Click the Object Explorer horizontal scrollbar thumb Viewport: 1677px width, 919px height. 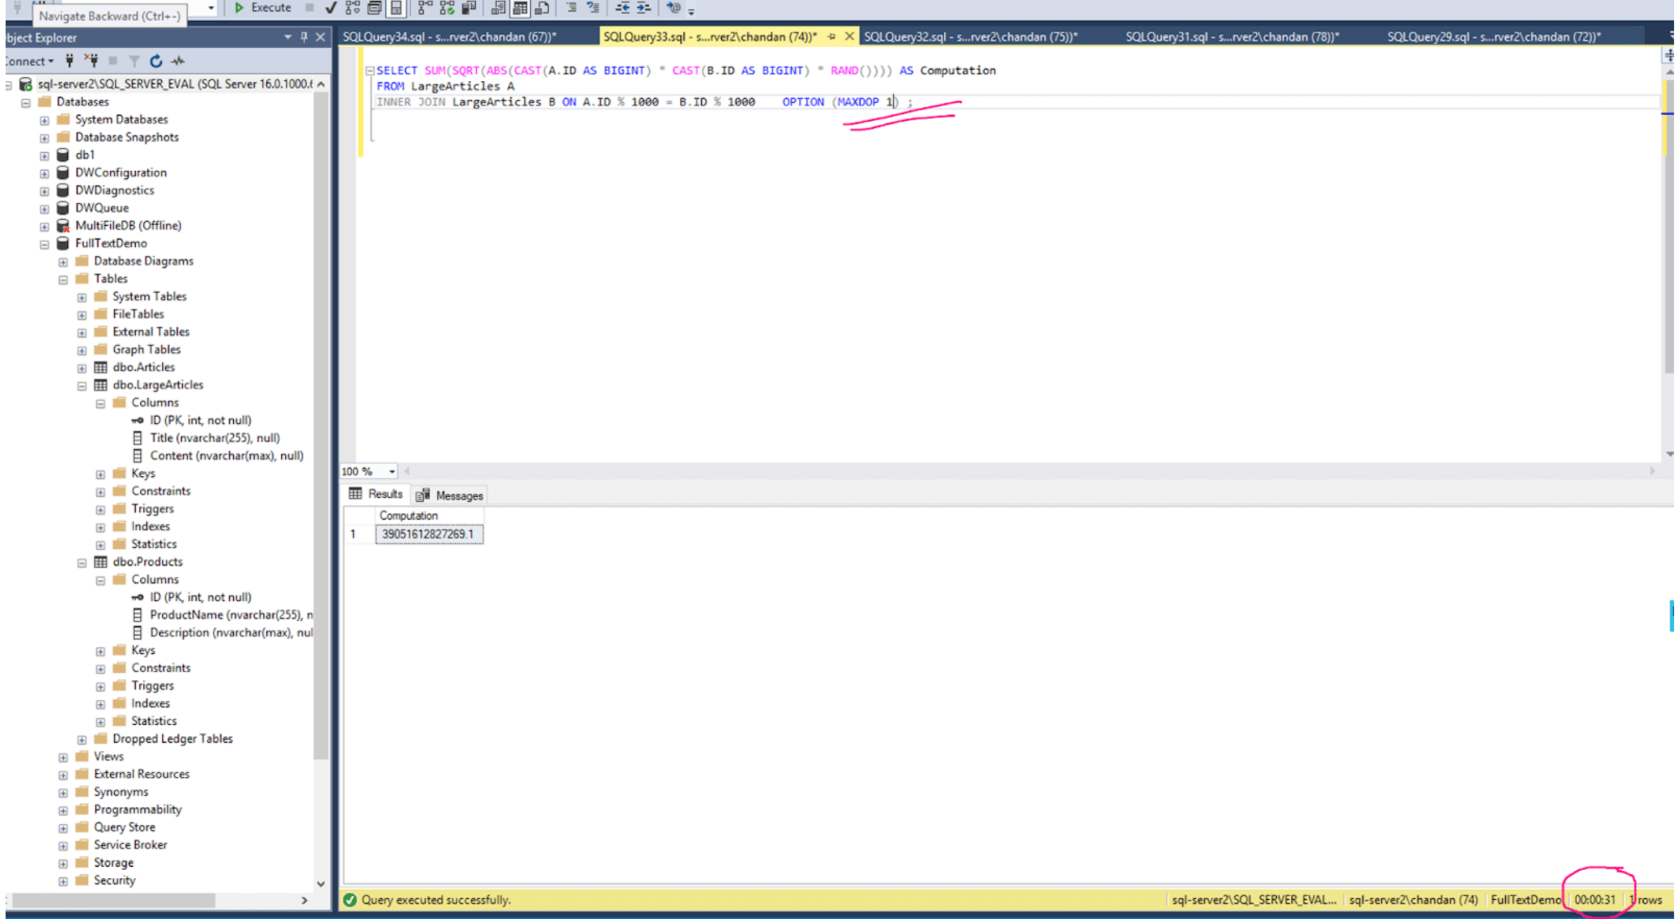pos(112,900)
